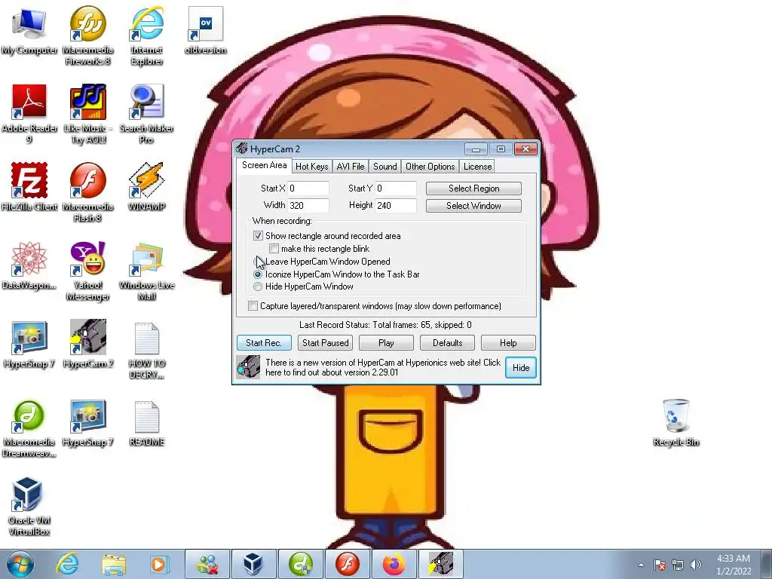Click the Windows Start orb
Image resolution: width=772 pixels, height=579 pixels.
coord(20,564)
